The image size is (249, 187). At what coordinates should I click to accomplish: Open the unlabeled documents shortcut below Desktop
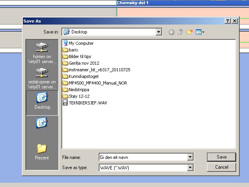[42, 123]
